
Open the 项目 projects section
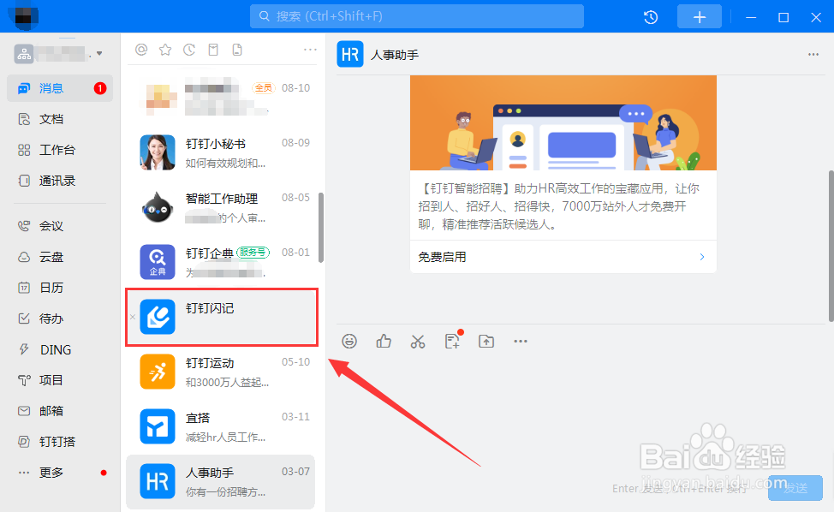click(60, 380)
